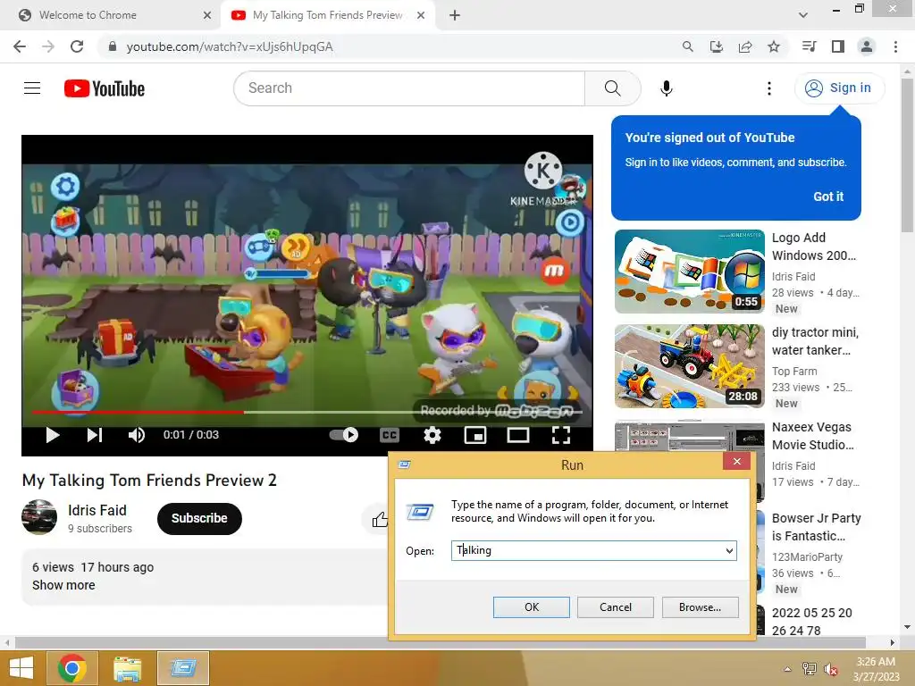Switch to Welcome to Chrome tab
The image size is (915, 686).
point(110,15)
